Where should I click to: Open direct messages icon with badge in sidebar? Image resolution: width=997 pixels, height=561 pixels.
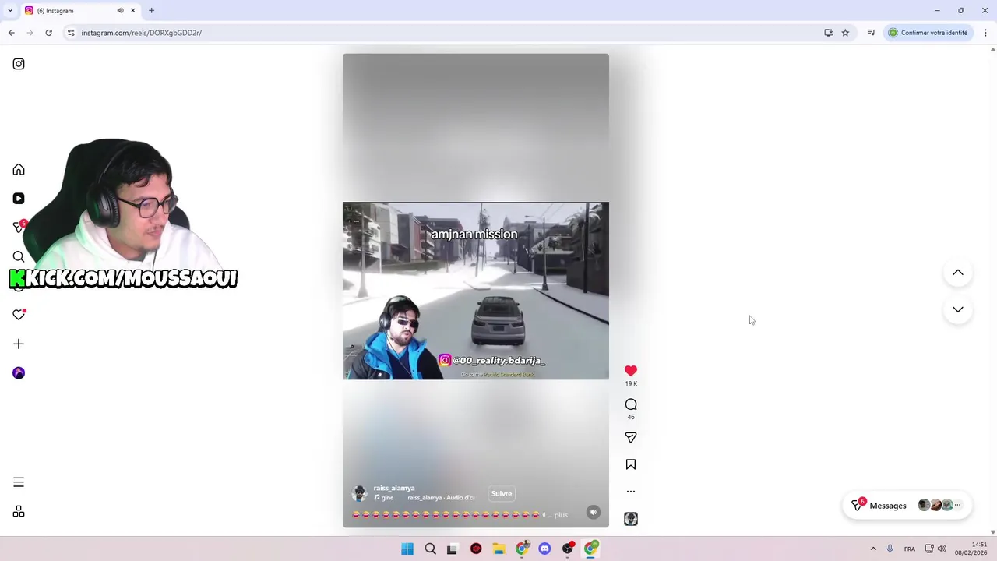pos(19,227)
